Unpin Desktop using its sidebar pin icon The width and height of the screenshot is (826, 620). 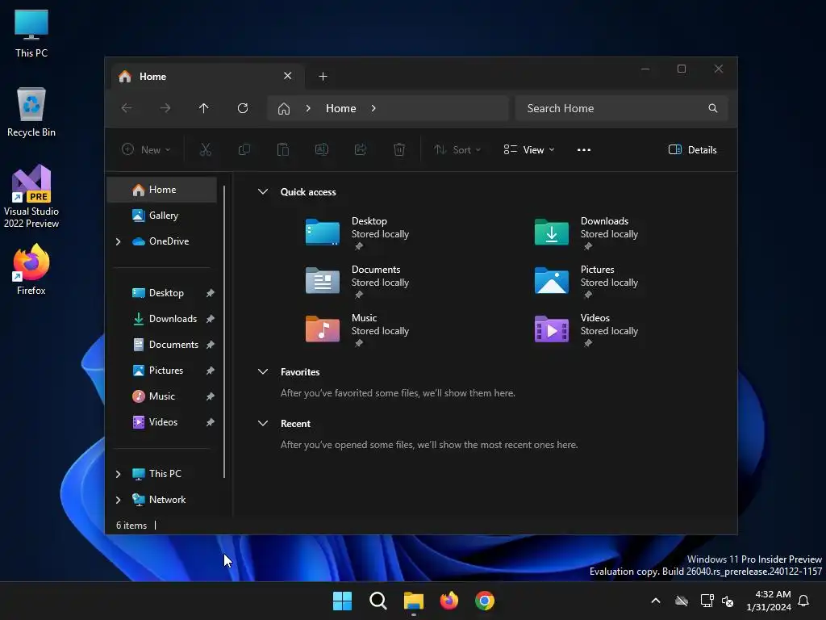[x=211, y=293]
